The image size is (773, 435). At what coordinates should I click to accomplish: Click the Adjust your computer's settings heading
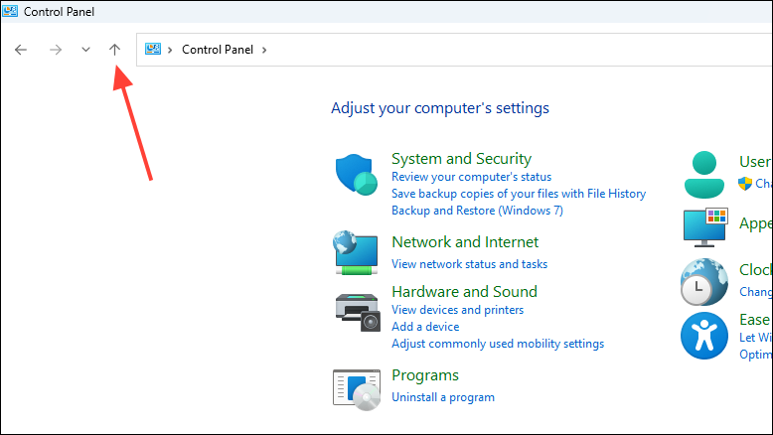point(440,108)
